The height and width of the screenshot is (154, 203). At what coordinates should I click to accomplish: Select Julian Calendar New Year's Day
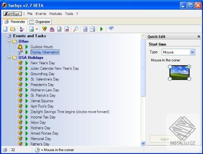pos(55,68)
